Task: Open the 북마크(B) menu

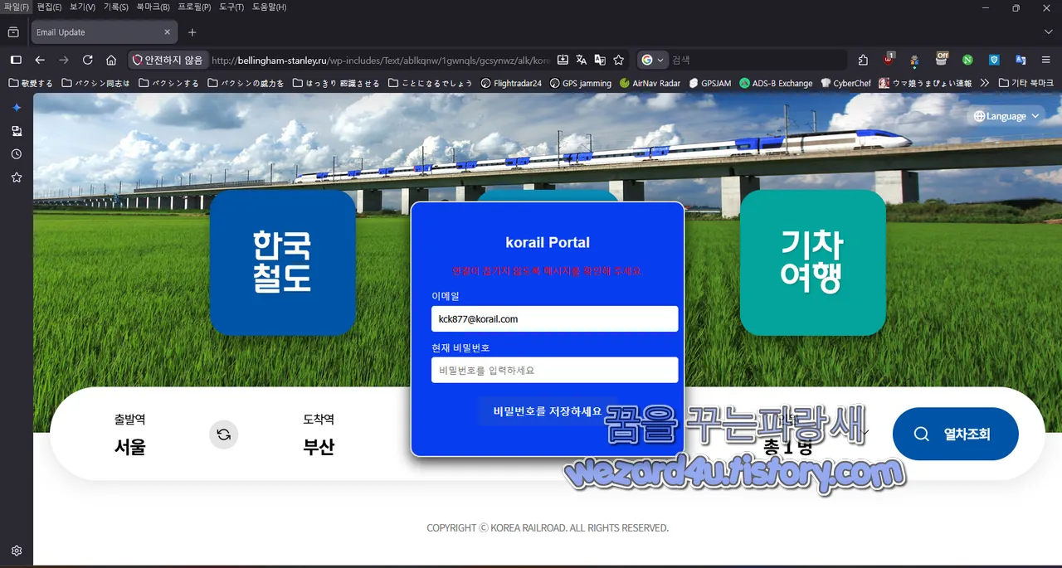Action: click(153, 7)
